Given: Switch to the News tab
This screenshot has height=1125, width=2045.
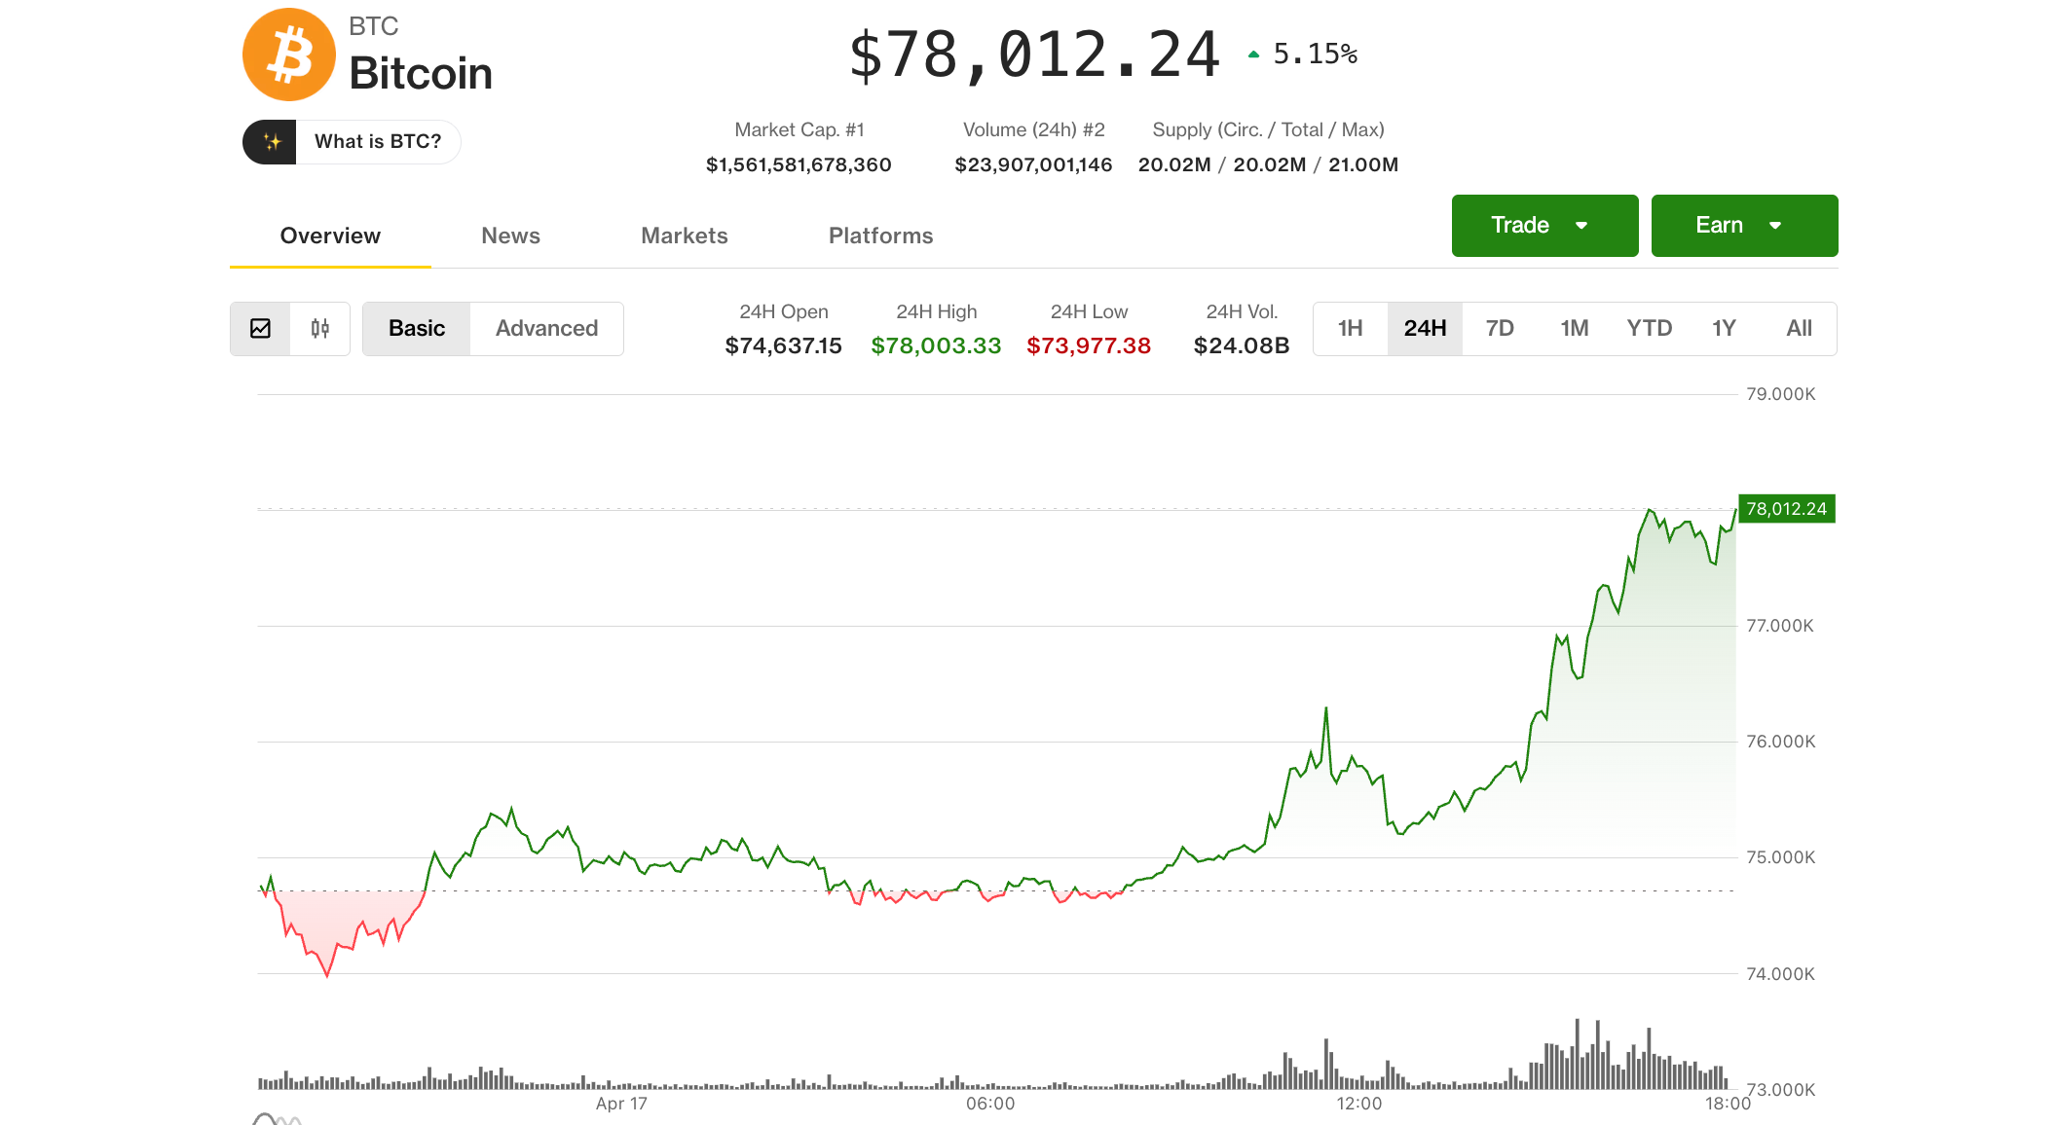Looking at the screenshot, I should tap(510, 236).
